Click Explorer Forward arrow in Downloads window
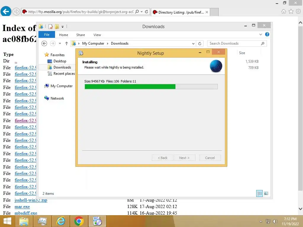The height and width of the screenshot is (227, 303). [53, 43]
